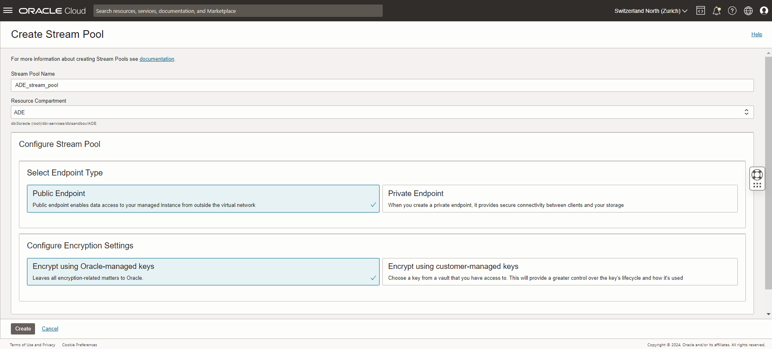
Task: Choose Encrypt using Oracle-managed keys
Action: 203,272
